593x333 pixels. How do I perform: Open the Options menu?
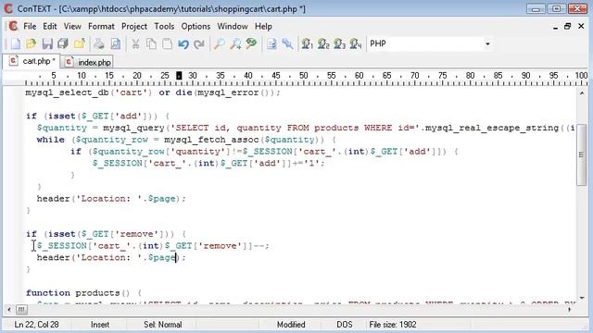196,27
